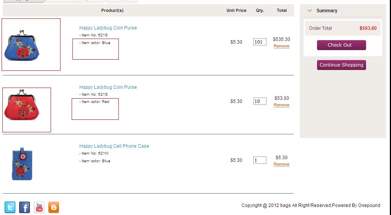Click the Check Out button
The width and height of the screenshot is (391, 215).
coord(342,45)
